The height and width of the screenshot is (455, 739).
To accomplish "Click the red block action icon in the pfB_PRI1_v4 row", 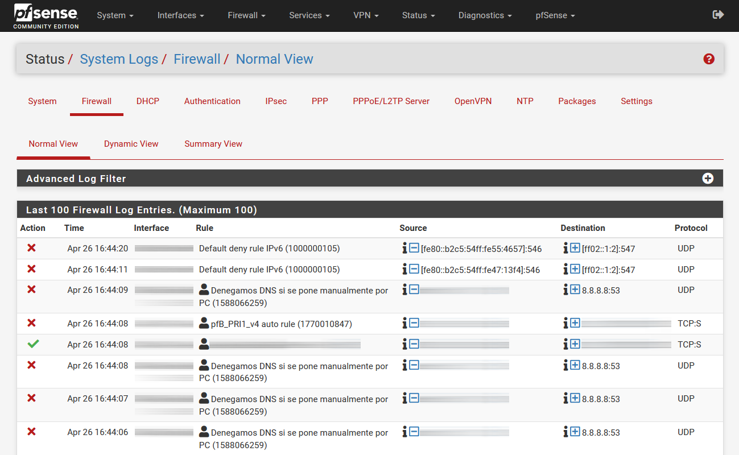I will (31, 323).
